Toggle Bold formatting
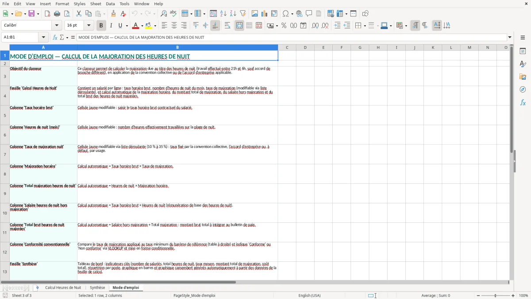 (101, 26)
